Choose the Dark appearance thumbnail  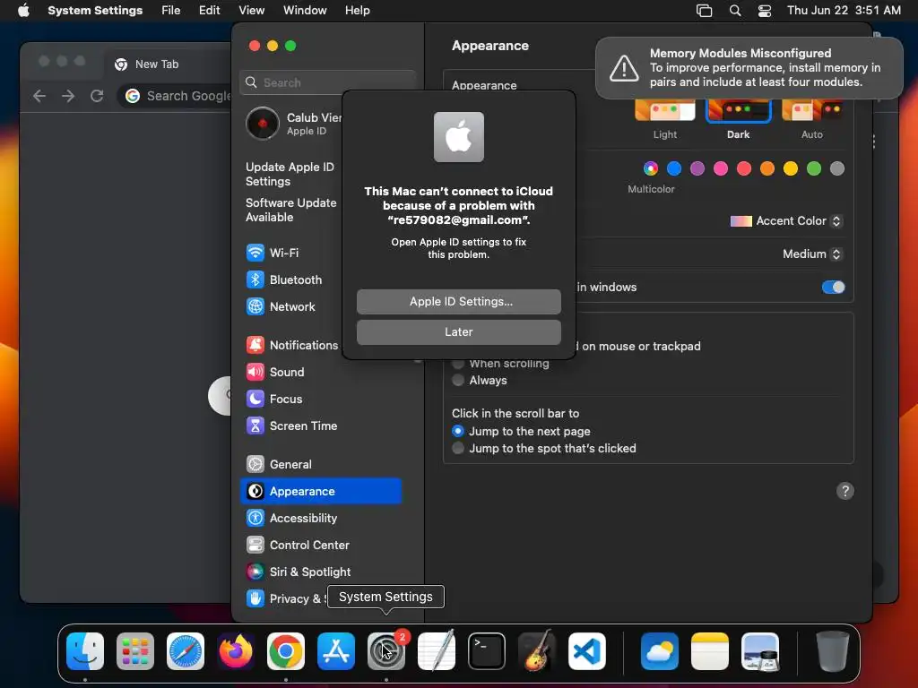coord(739,110)
